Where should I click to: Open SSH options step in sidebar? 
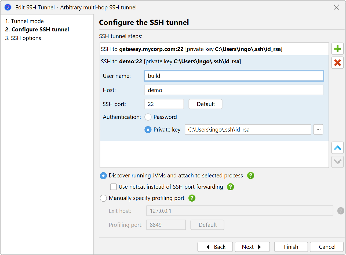coord(23,38)
